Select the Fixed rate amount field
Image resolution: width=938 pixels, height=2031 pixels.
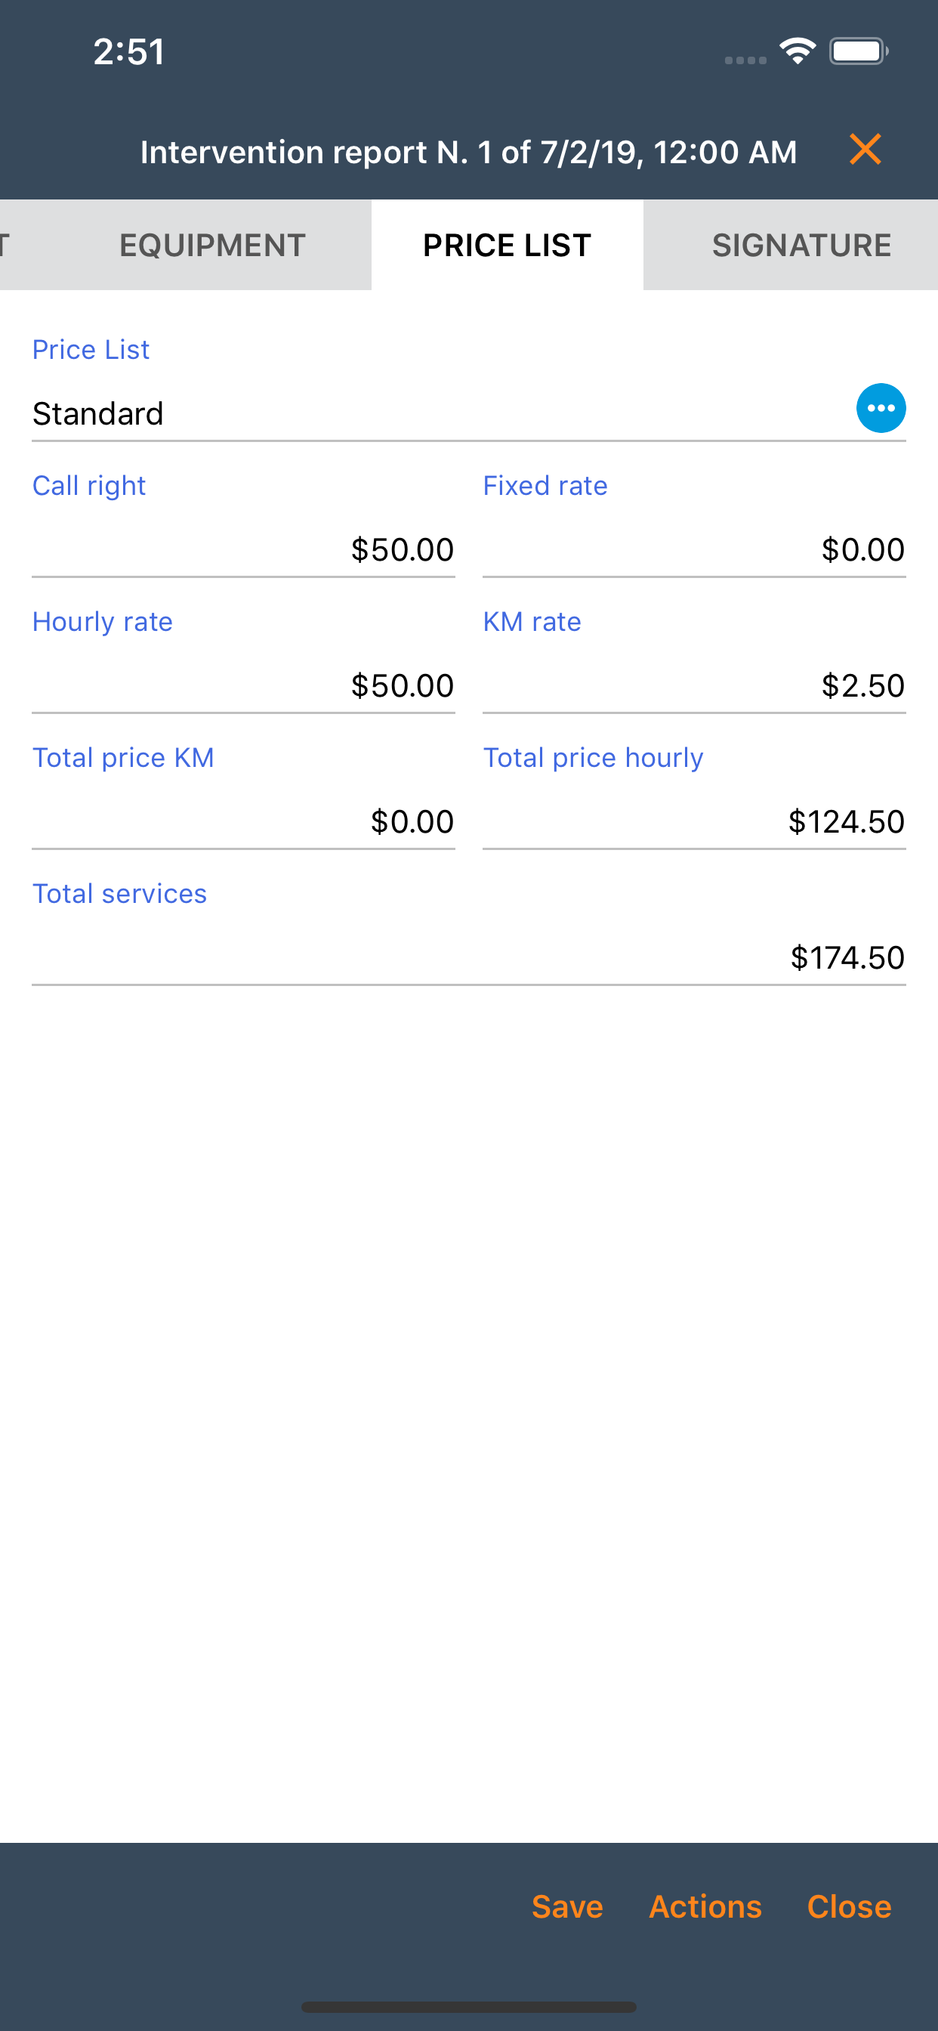pos(693,549)
